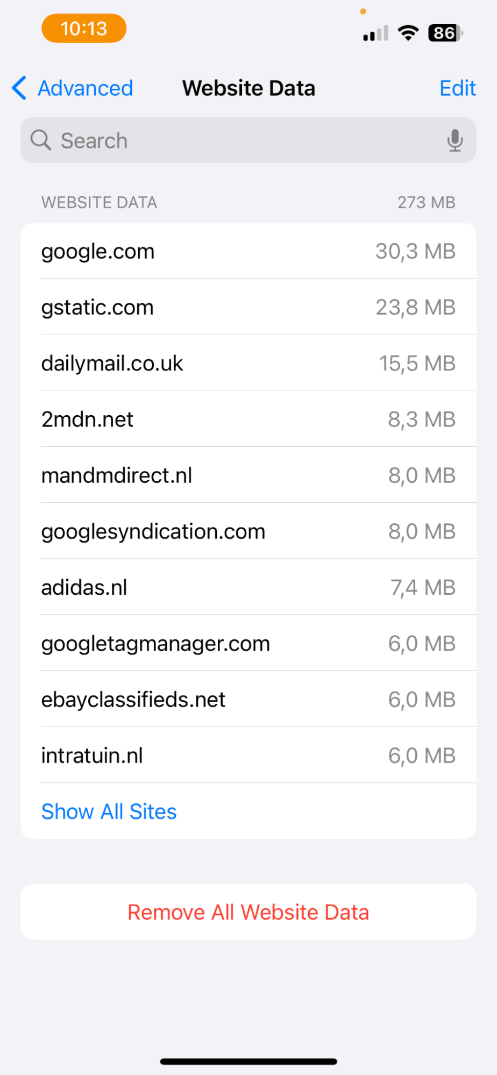Tap the 2mdn.net entry
This screenshot has width=497, height=1075.
[x=248, y=419]
